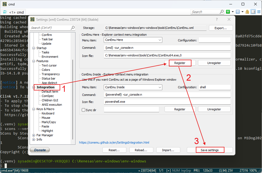Open the ConEmu Inside menu item dropdown
The height and width of the screenshot is (173, 262).
tap(160, 87)
